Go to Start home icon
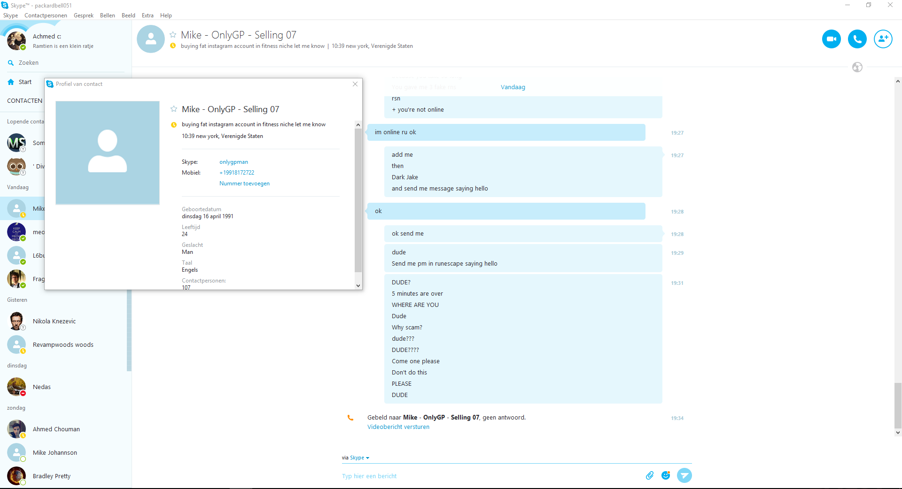902x489 pixels. [11, 82]
